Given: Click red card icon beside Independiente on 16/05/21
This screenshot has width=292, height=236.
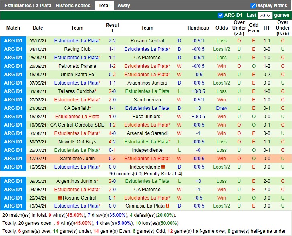Looking at the screenshot, I should point(163,167).
